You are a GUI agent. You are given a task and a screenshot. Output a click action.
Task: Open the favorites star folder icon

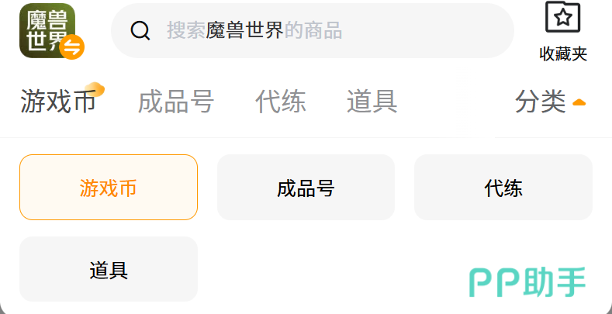tap(562, 17)
